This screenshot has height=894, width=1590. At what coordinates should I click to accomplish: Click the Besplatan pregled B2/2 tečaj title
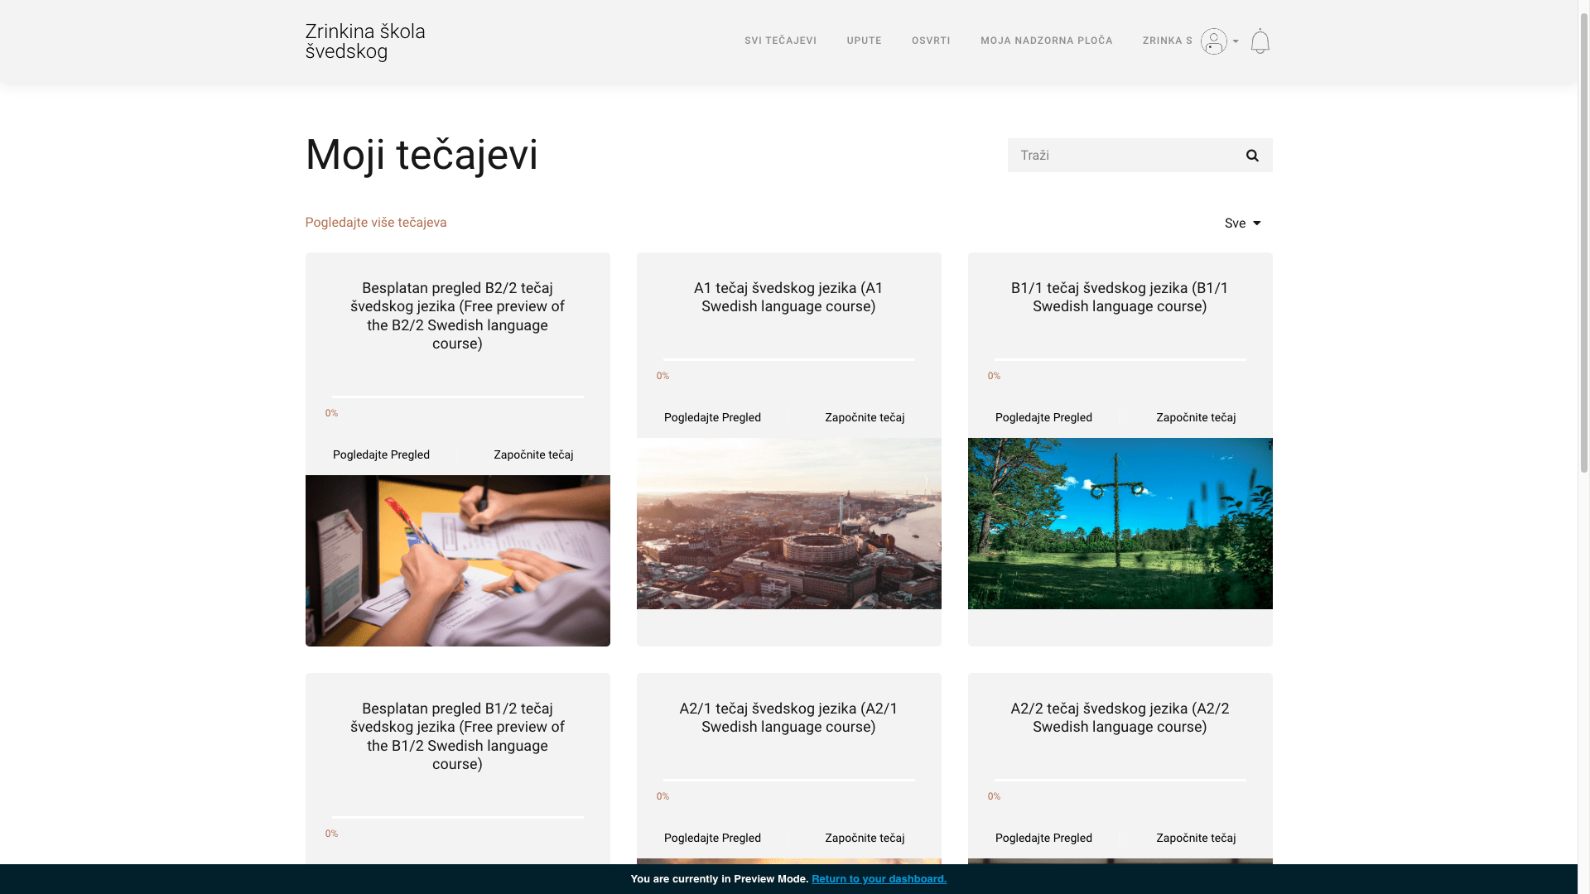458,316
